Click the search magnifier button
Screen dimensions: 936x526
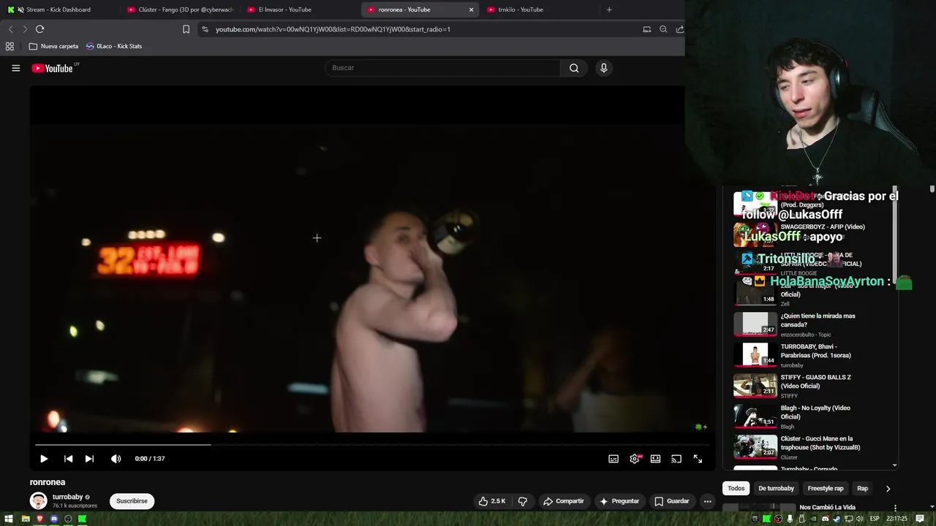coord(574,68)
